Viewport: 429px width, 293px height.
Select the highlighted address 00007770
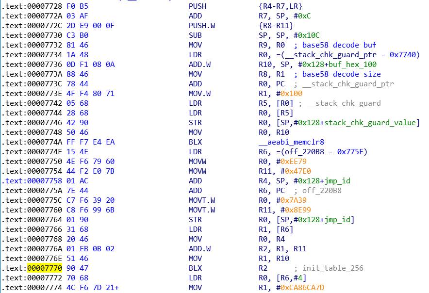(45, 268)
